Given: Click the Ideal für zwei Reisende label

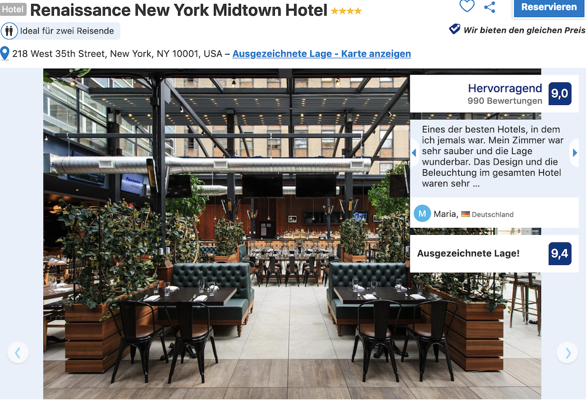Looking at the screenshot, I should (x=67, y=31).
